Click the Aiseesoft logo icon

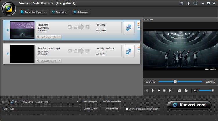[x=9, y=9]
